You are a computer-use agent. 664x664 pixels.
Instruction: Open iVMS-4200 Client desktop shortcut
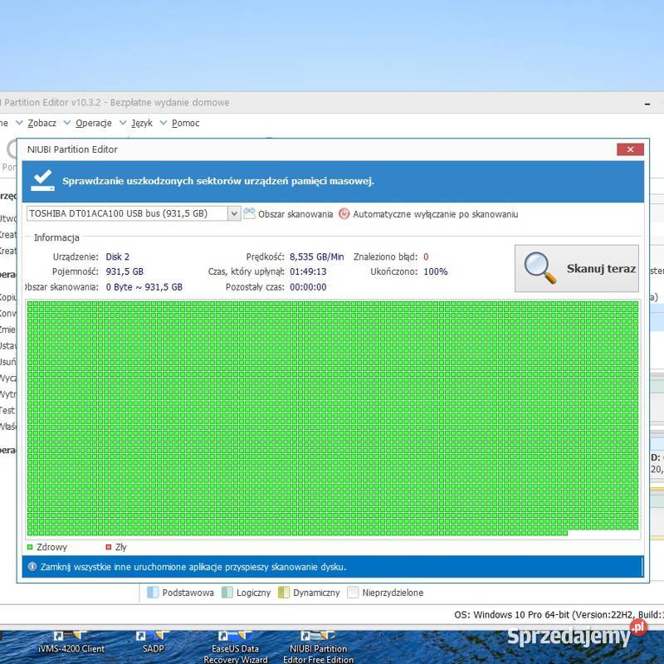pos(71,642)
